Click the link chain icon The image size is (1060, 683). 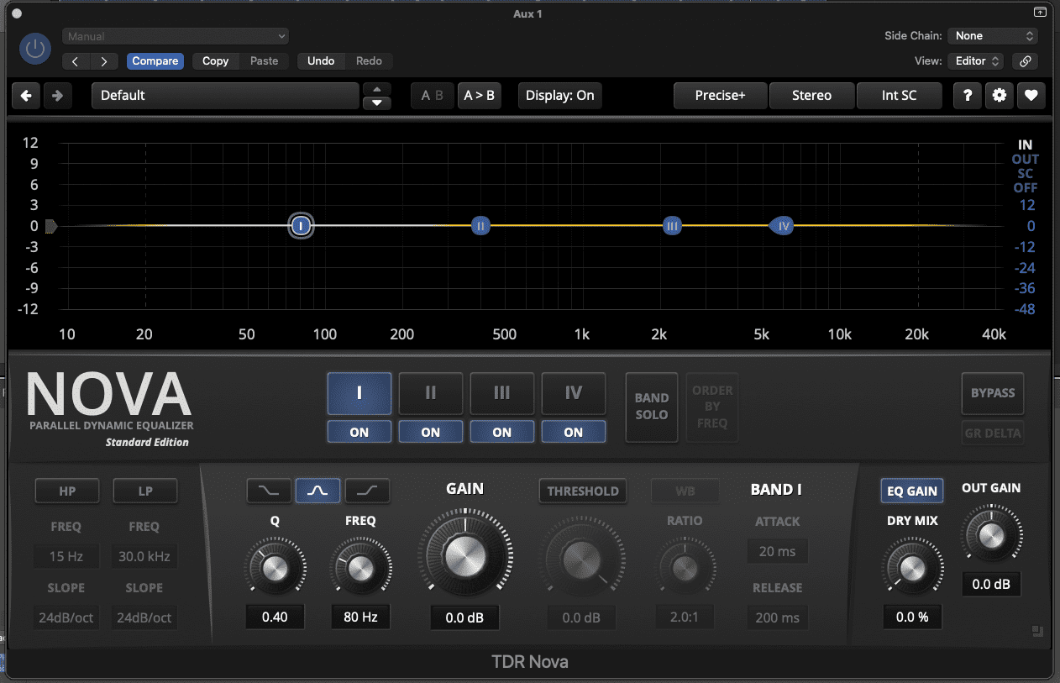(1025, 61)
